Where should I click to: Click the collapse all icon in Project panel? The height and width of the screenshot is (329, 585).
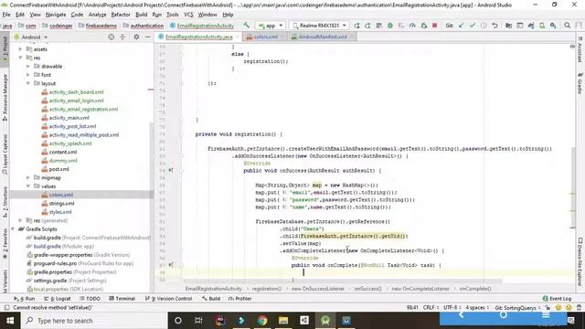click(x=122, y=37)
